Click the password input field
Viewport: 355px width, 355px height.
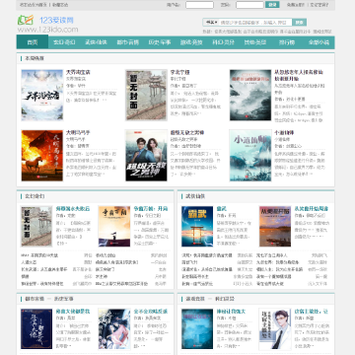tap(249, 5)
